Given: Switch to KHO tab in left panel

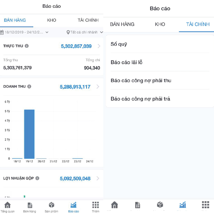Looking at the screenshot, I should (x=52, y=20).
